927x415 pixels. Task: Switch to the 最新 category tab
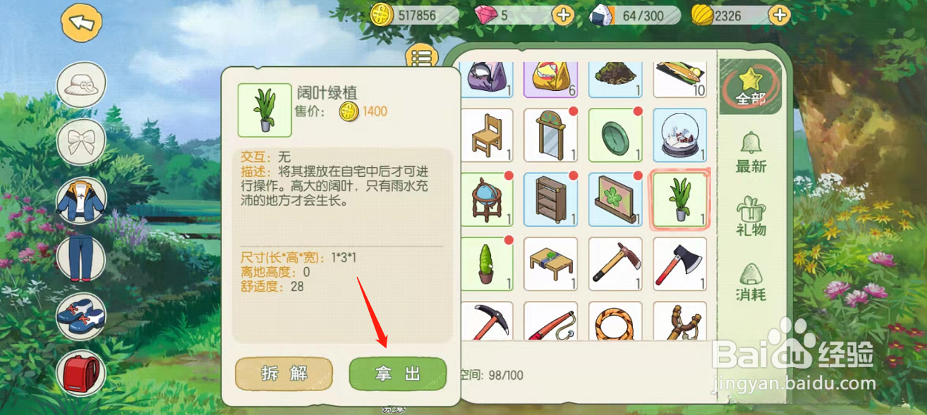click(751, 151)
